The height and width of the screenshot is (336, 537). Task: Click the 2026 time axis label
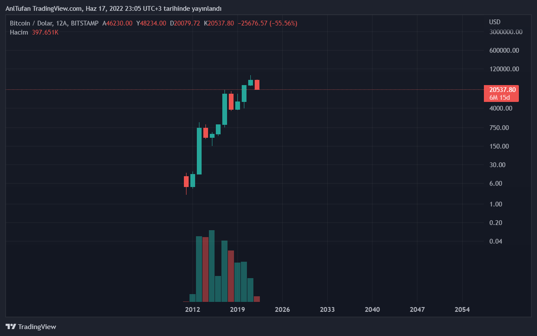point(282,310)
